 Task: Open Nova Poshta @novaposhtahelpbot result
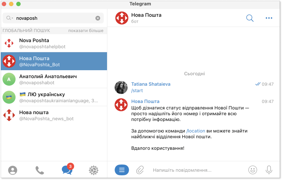(54, 43)
